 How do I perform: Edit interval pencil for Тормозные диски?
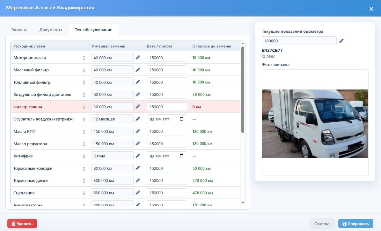[137, 180]
